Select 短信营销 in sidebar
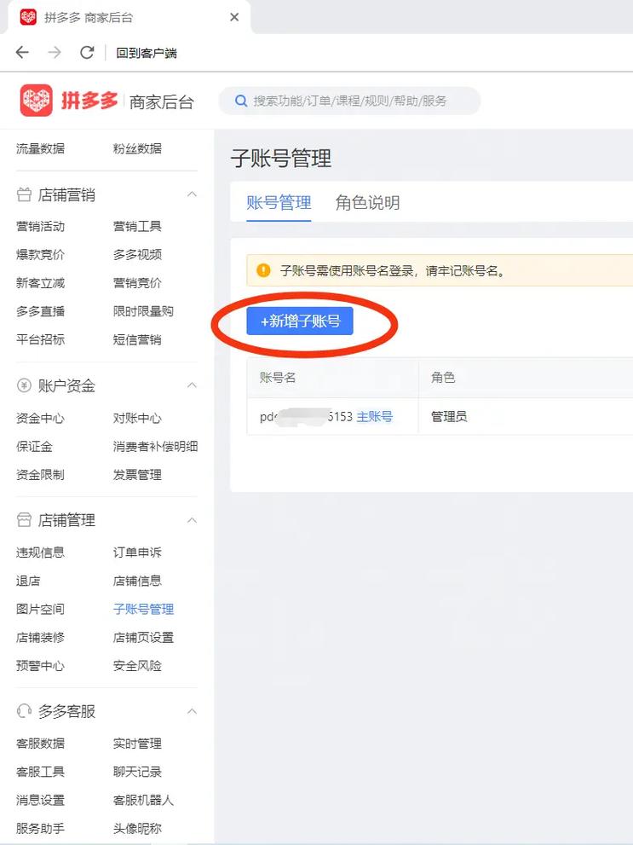The image size is (633, 845). [137, 339]
